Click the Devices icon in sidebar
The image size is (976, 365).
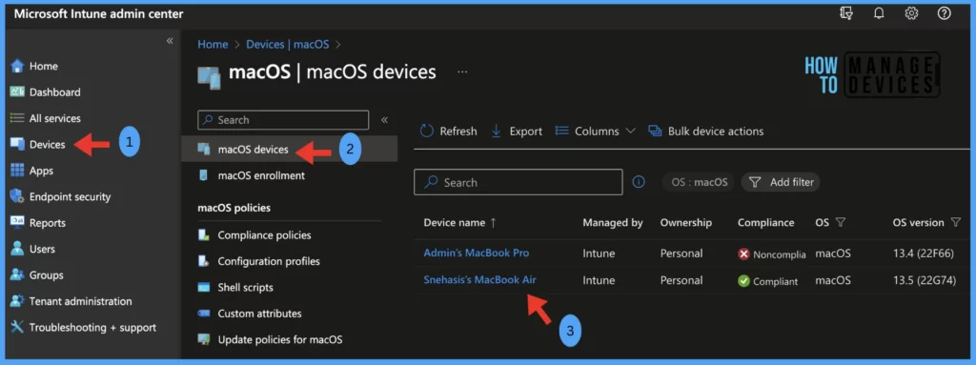(x=17, y=145)
